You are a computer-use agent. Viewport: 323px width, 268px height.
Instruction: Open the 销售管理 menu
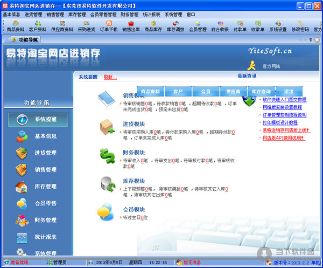pyautogui.click(x=55, y=15)
